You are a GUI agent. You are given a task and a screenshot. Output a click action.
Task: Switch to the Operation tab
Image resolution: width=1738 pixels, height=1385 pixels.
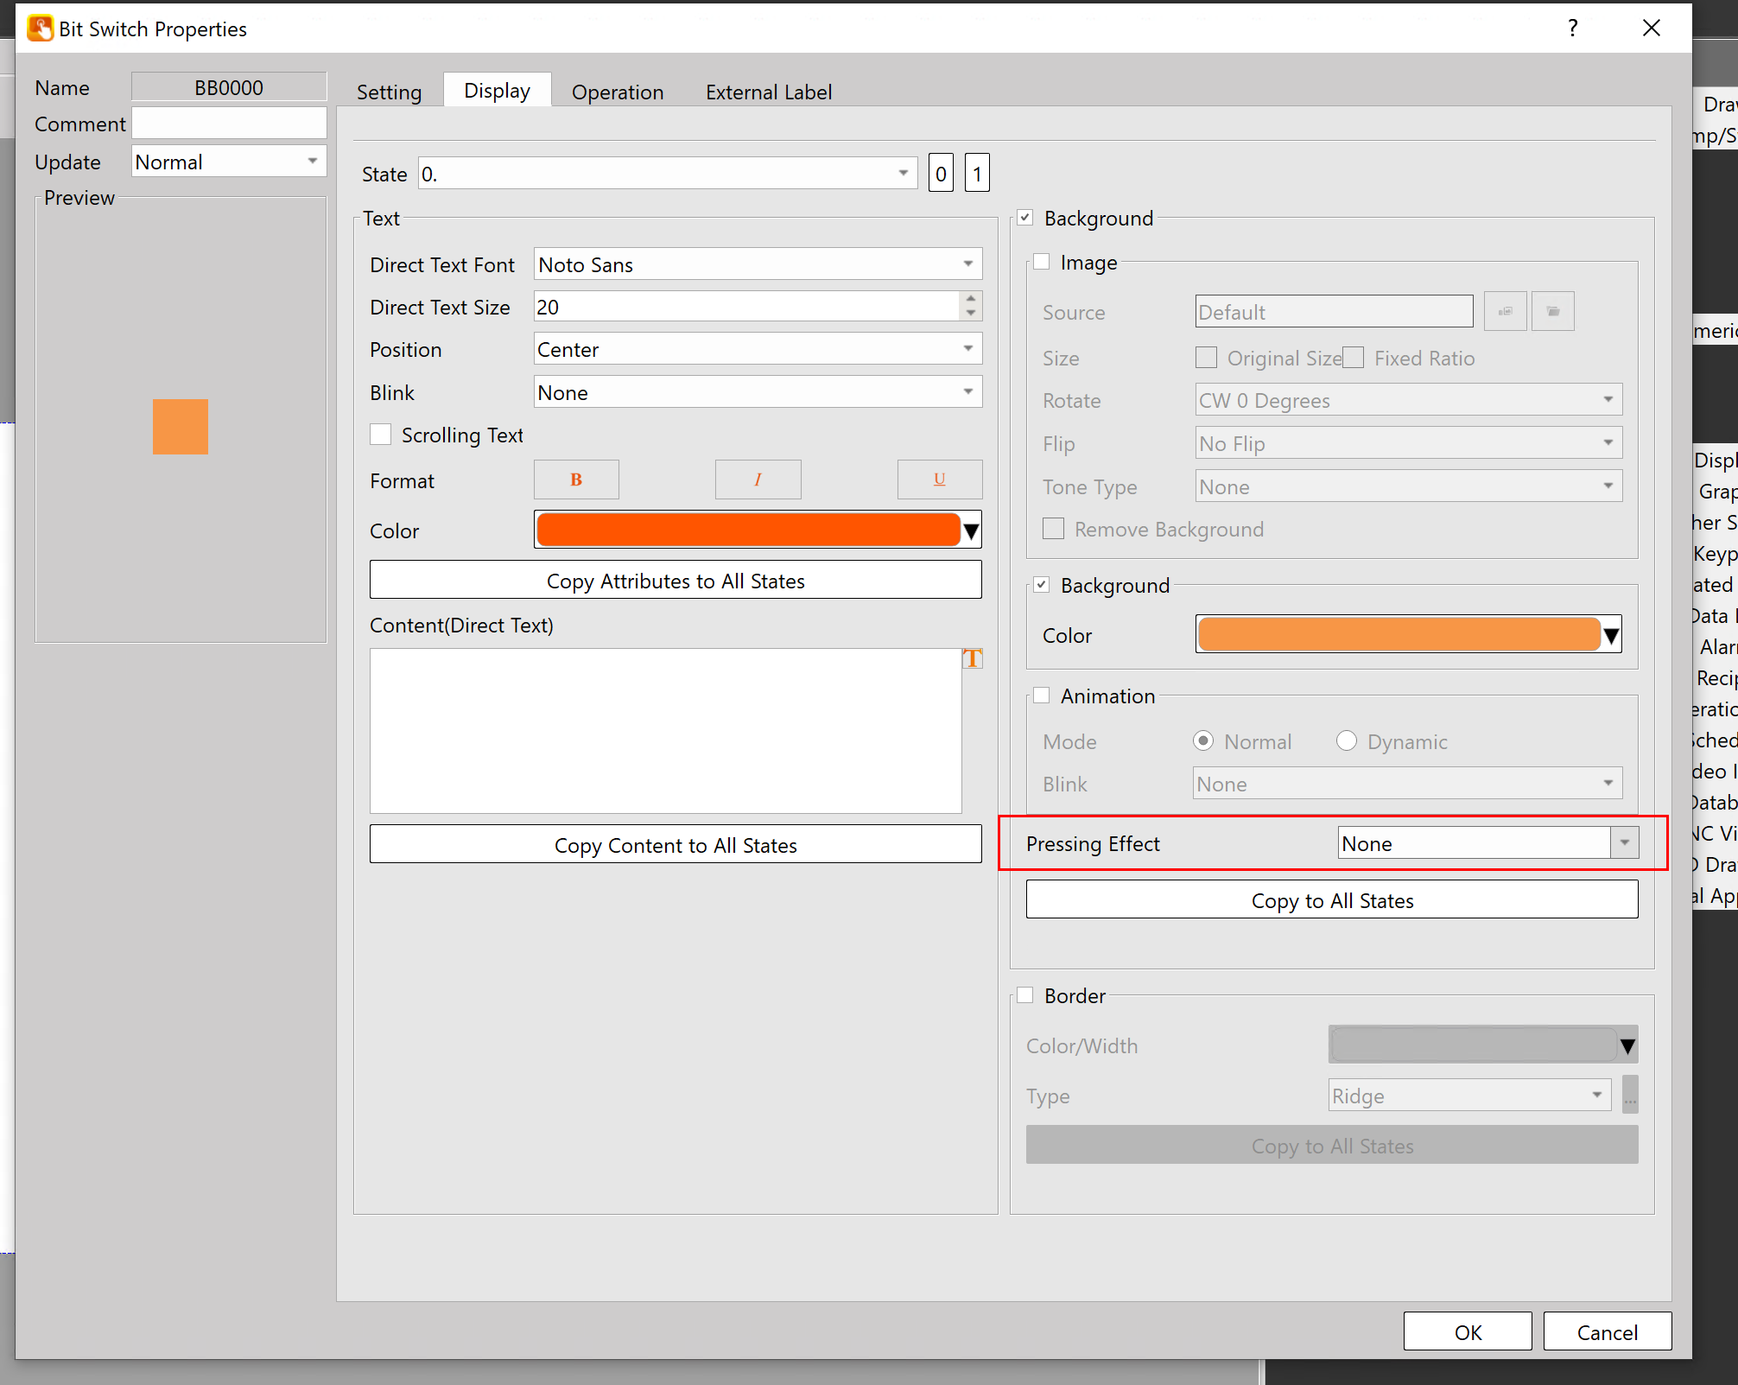pyautogui.click(x=617, y=92)
